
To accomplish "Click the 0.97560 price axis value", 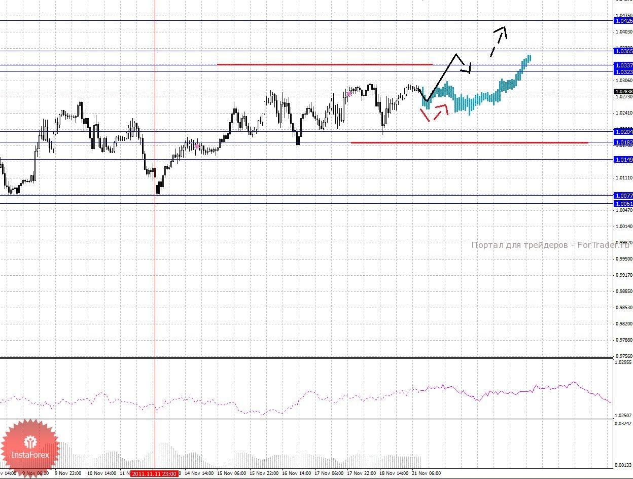I will tap(623, 356).
